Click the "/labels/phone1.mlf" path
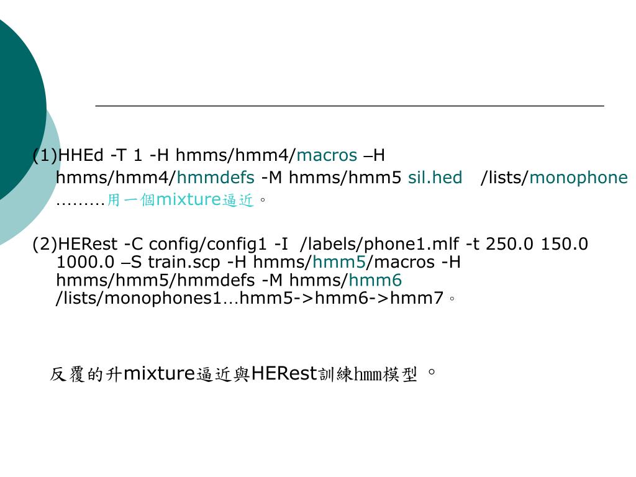This screenshot has height=477, width=636. [379, 244]
